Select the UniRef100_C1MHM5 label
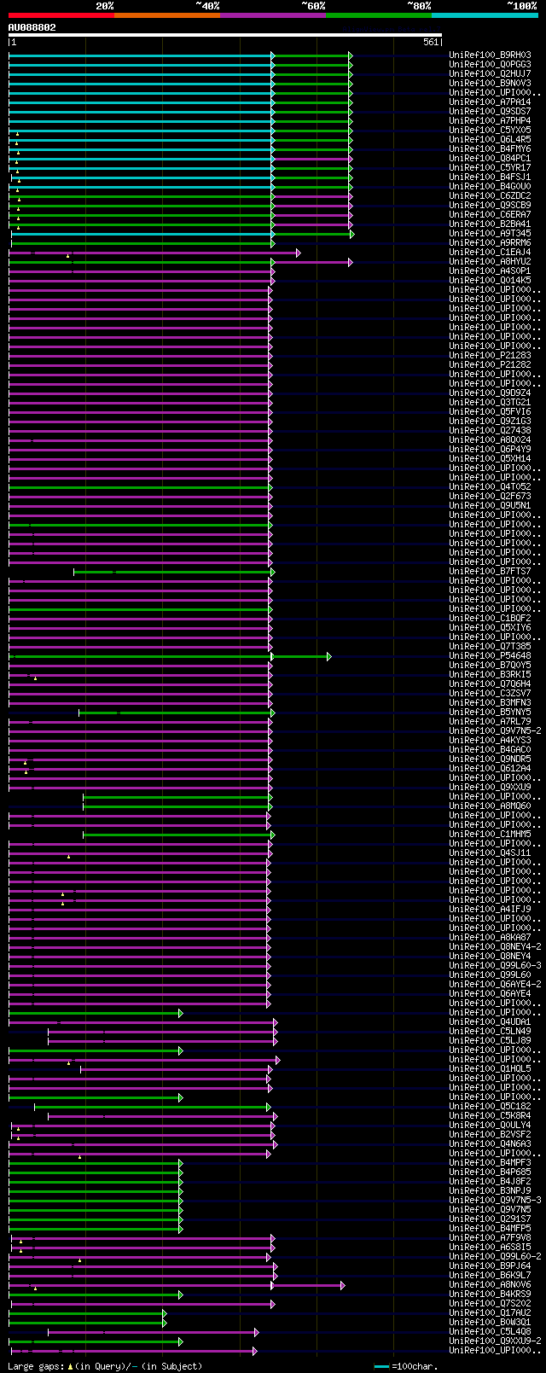Image resolution: width=546 pixels, height=1373 pixels. coord(491,834)
